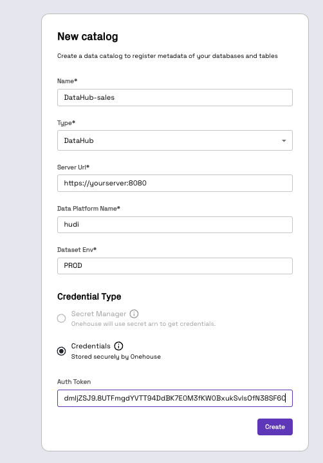Open the DataHub type combo box
The height and width of the screenshot is (463, 323).
point(175,140)
